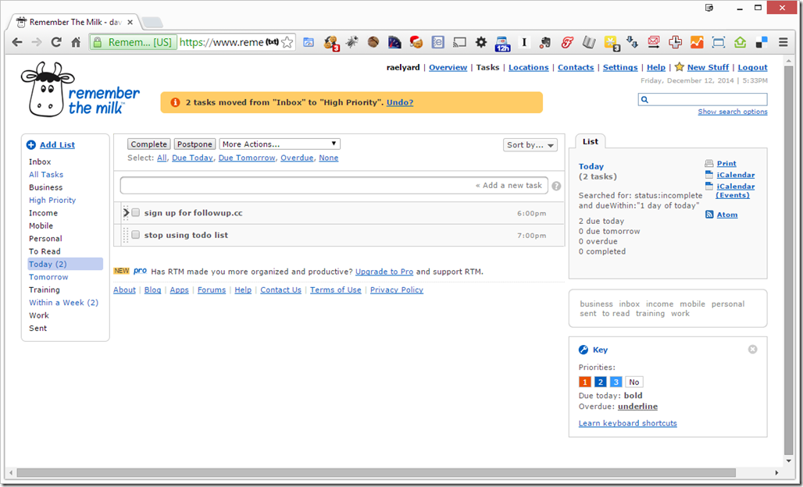This screenshot has width=803, height=487.
Task: Click the speedometer gauge extension icon
Action: click(x=394, y=42)
